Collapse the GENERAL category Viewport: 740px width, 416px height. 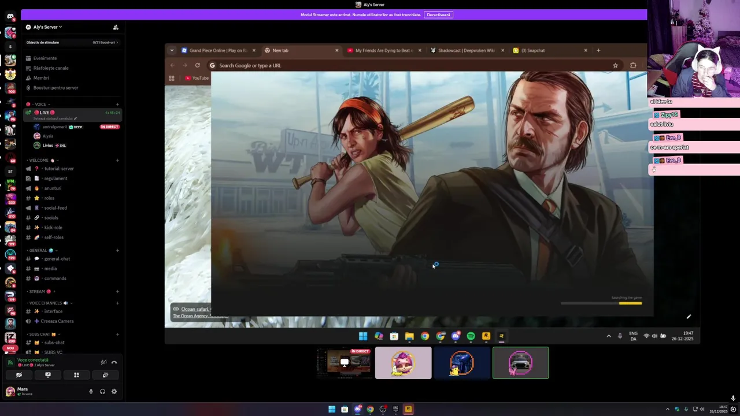click(x=42, y=250)
